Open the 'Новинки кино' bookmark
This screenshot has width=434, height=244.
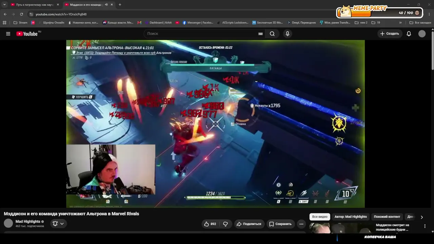pyautogui.click(x=83, y=23)
